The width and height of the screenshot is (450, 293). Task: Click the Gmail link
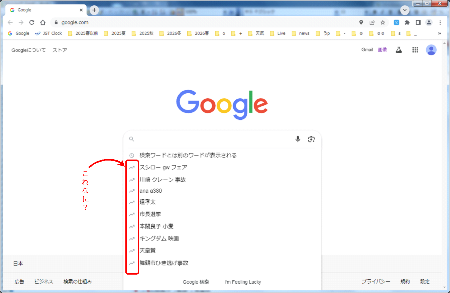click(367, 50)
